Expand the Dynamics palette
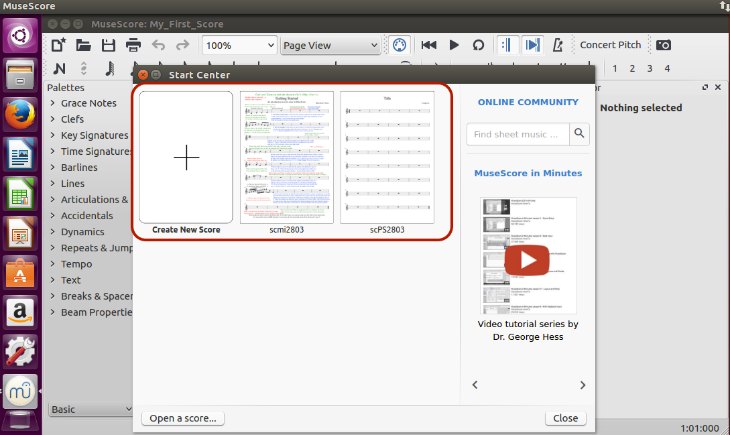This screenshot has width=730, height=435. coord(52,231)
